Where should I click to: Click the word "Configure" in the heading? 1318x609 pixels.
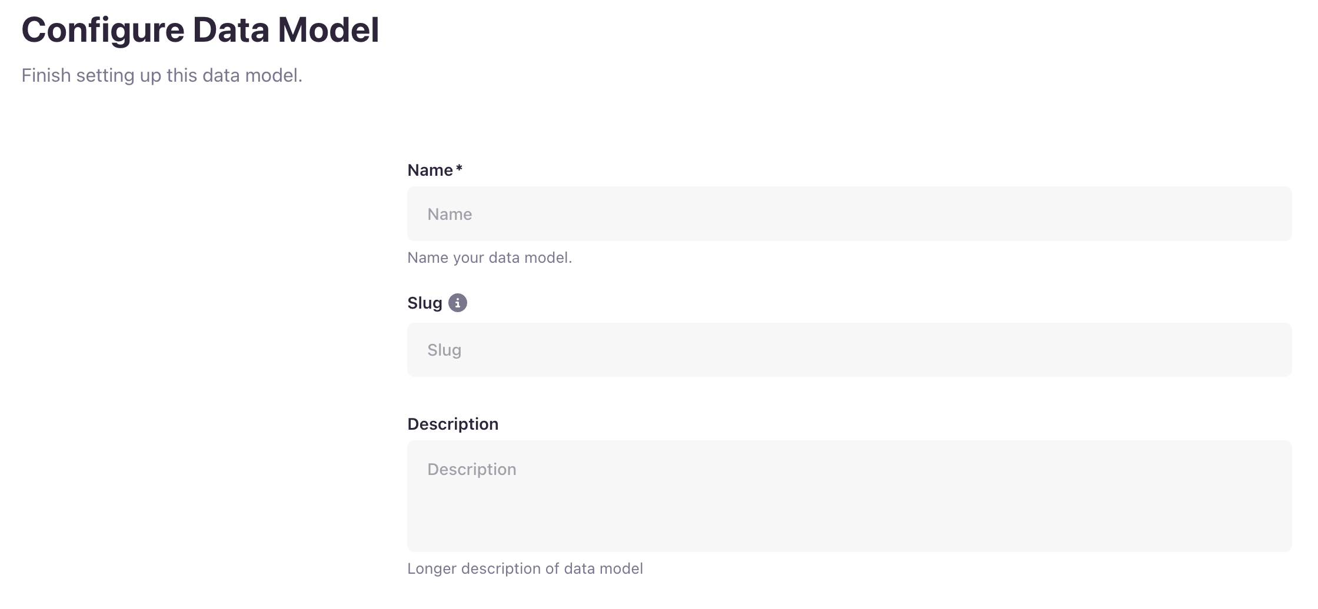point(103,30)
